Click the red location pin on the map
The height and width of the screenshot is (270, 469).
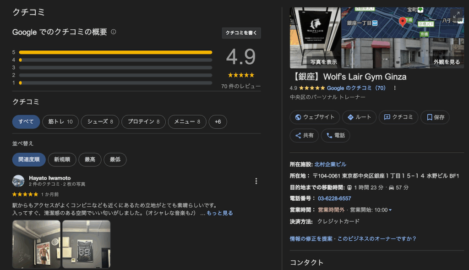click(x=403, y=21)
